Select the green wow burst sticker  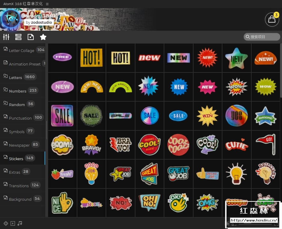(x=266, y=87)
